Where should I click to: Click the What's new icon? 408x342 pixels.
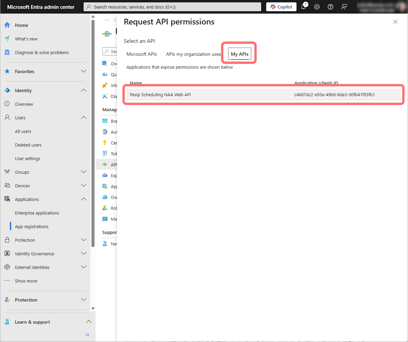(x=7, y=39)
